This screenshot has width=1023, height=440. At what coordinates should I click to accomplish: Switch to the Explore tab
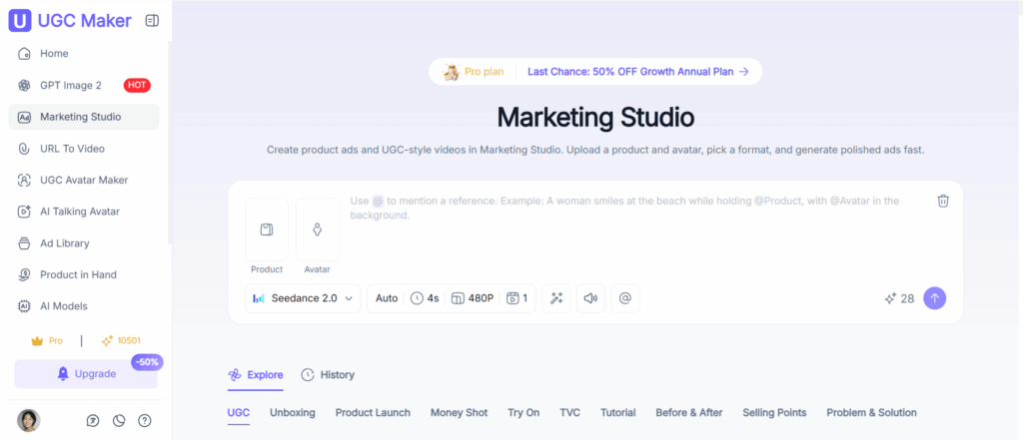256,375
